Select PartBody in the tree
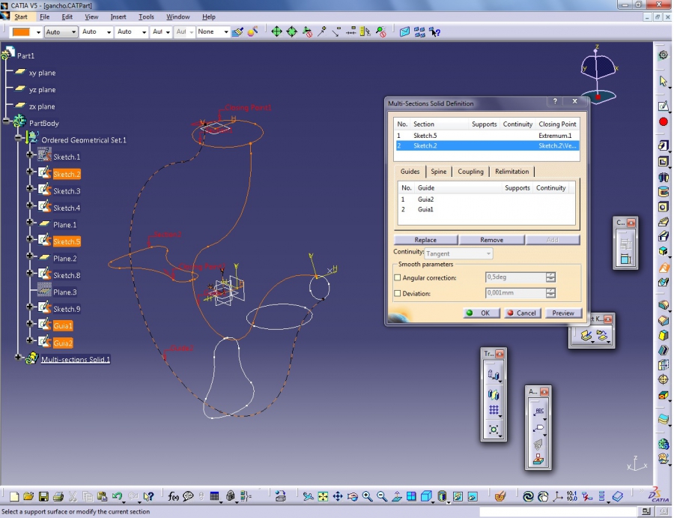This screenshot has width=674, height=518. (x=44, y=123)
